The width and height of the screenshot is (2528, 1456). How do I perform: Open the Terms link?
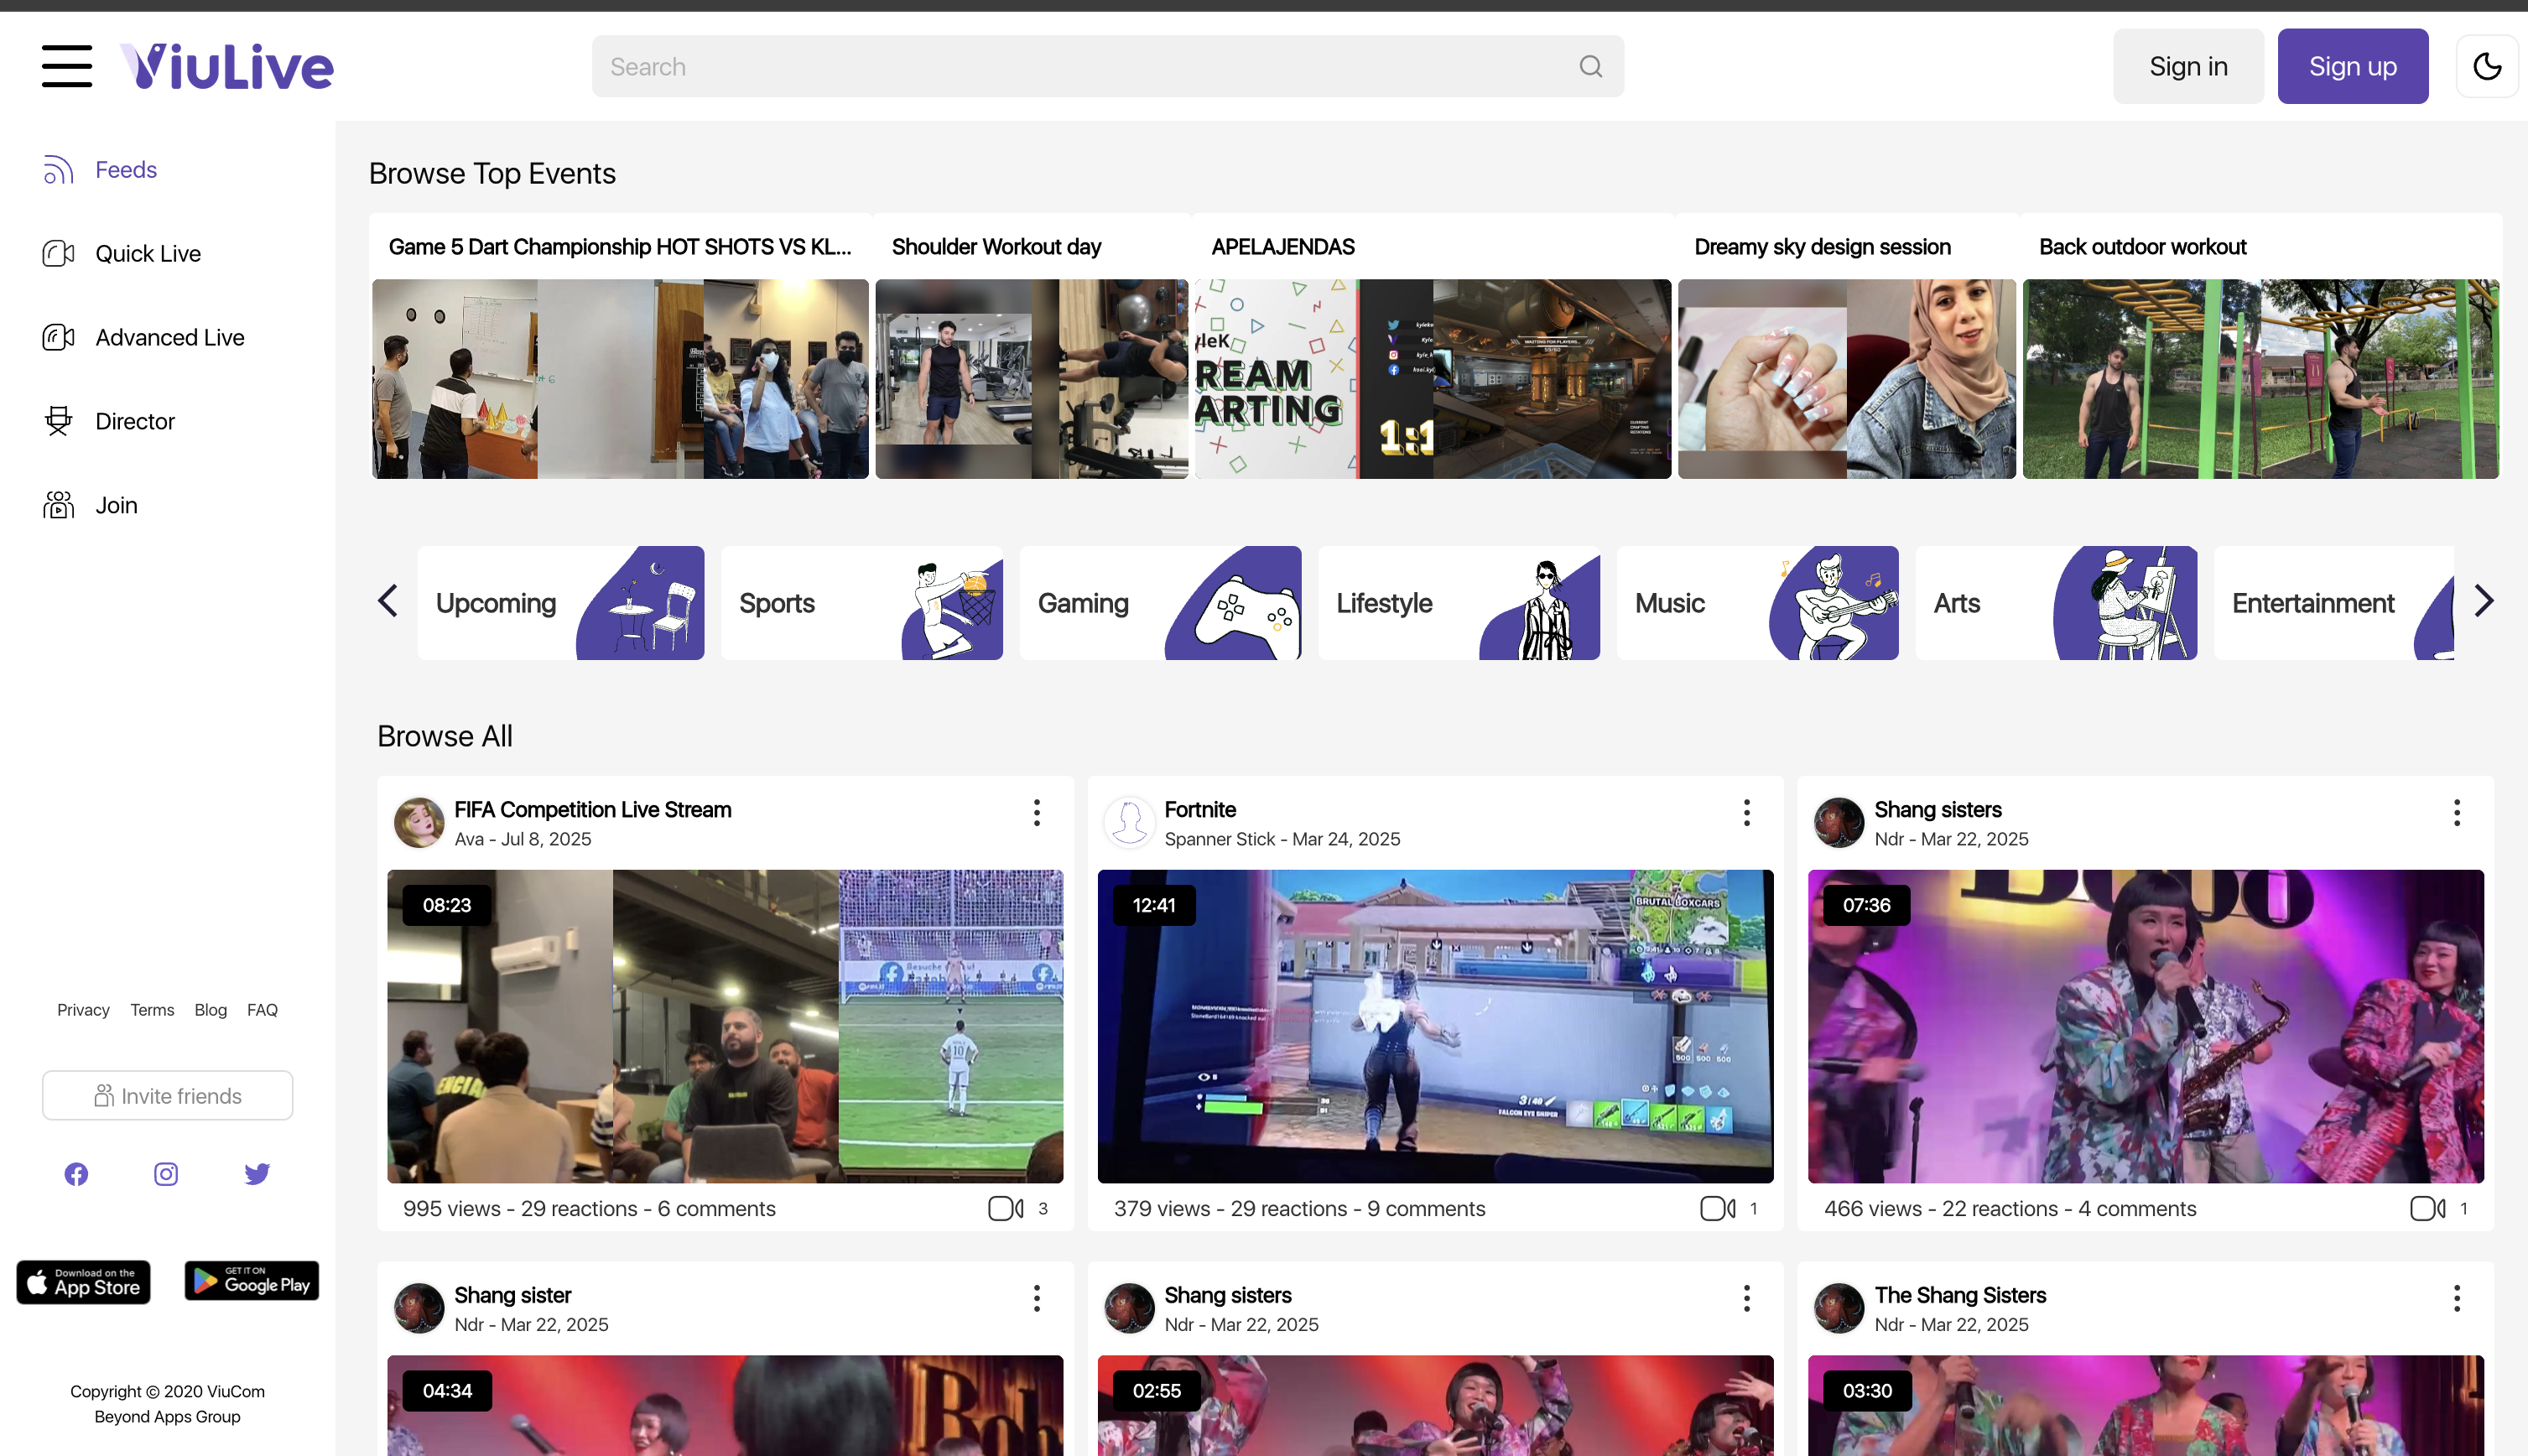click(x=152, y=1010)
